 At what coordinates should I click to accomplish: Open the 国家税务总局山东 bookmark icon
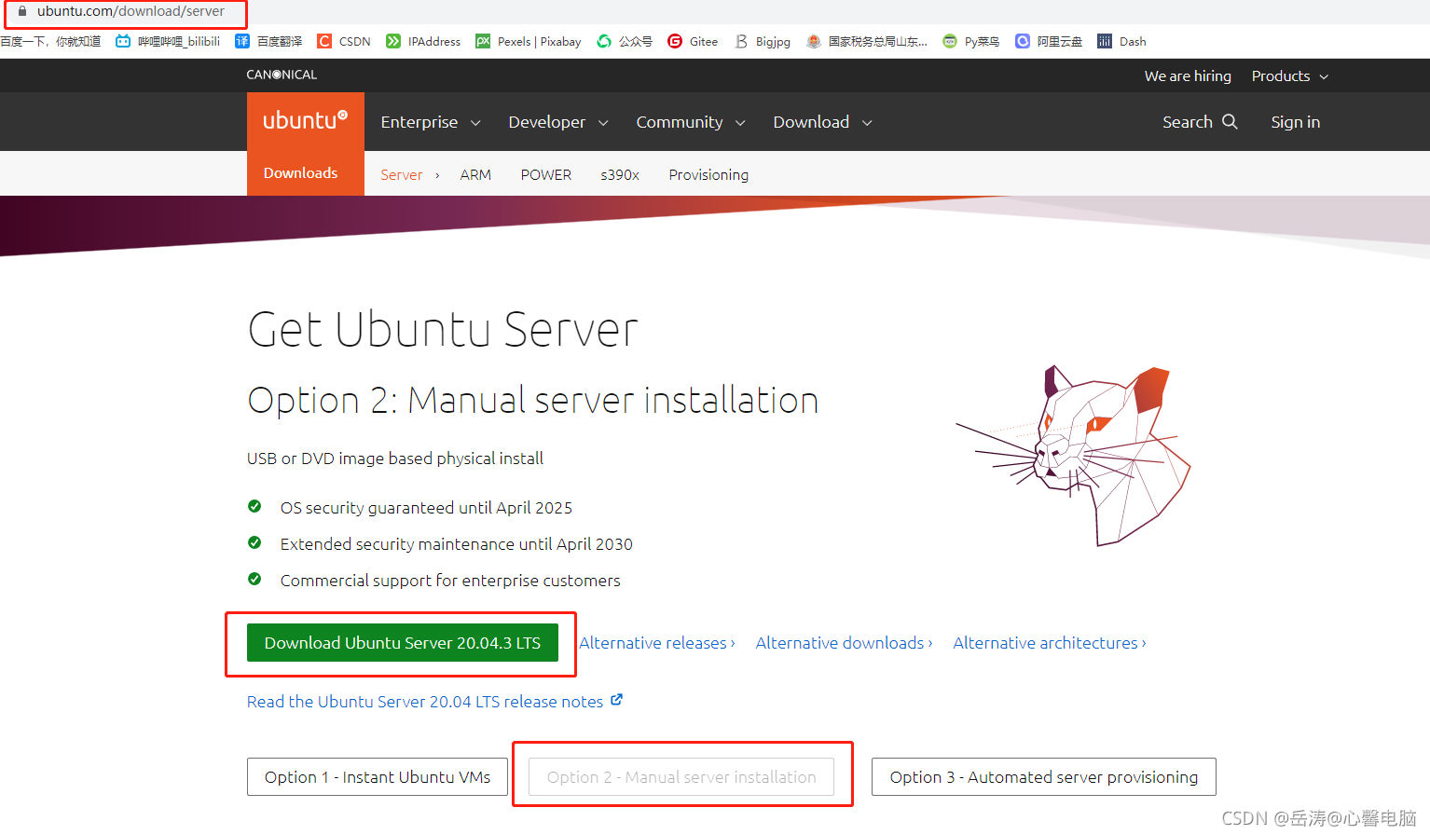click(814, 41)
